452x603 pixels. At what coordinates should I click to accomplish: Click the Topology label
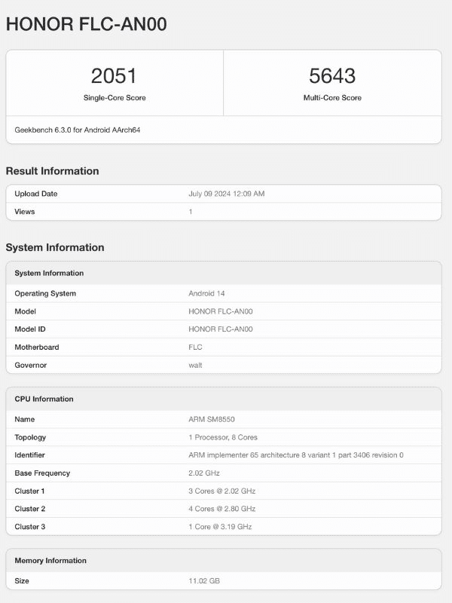[x=30, y=438]
